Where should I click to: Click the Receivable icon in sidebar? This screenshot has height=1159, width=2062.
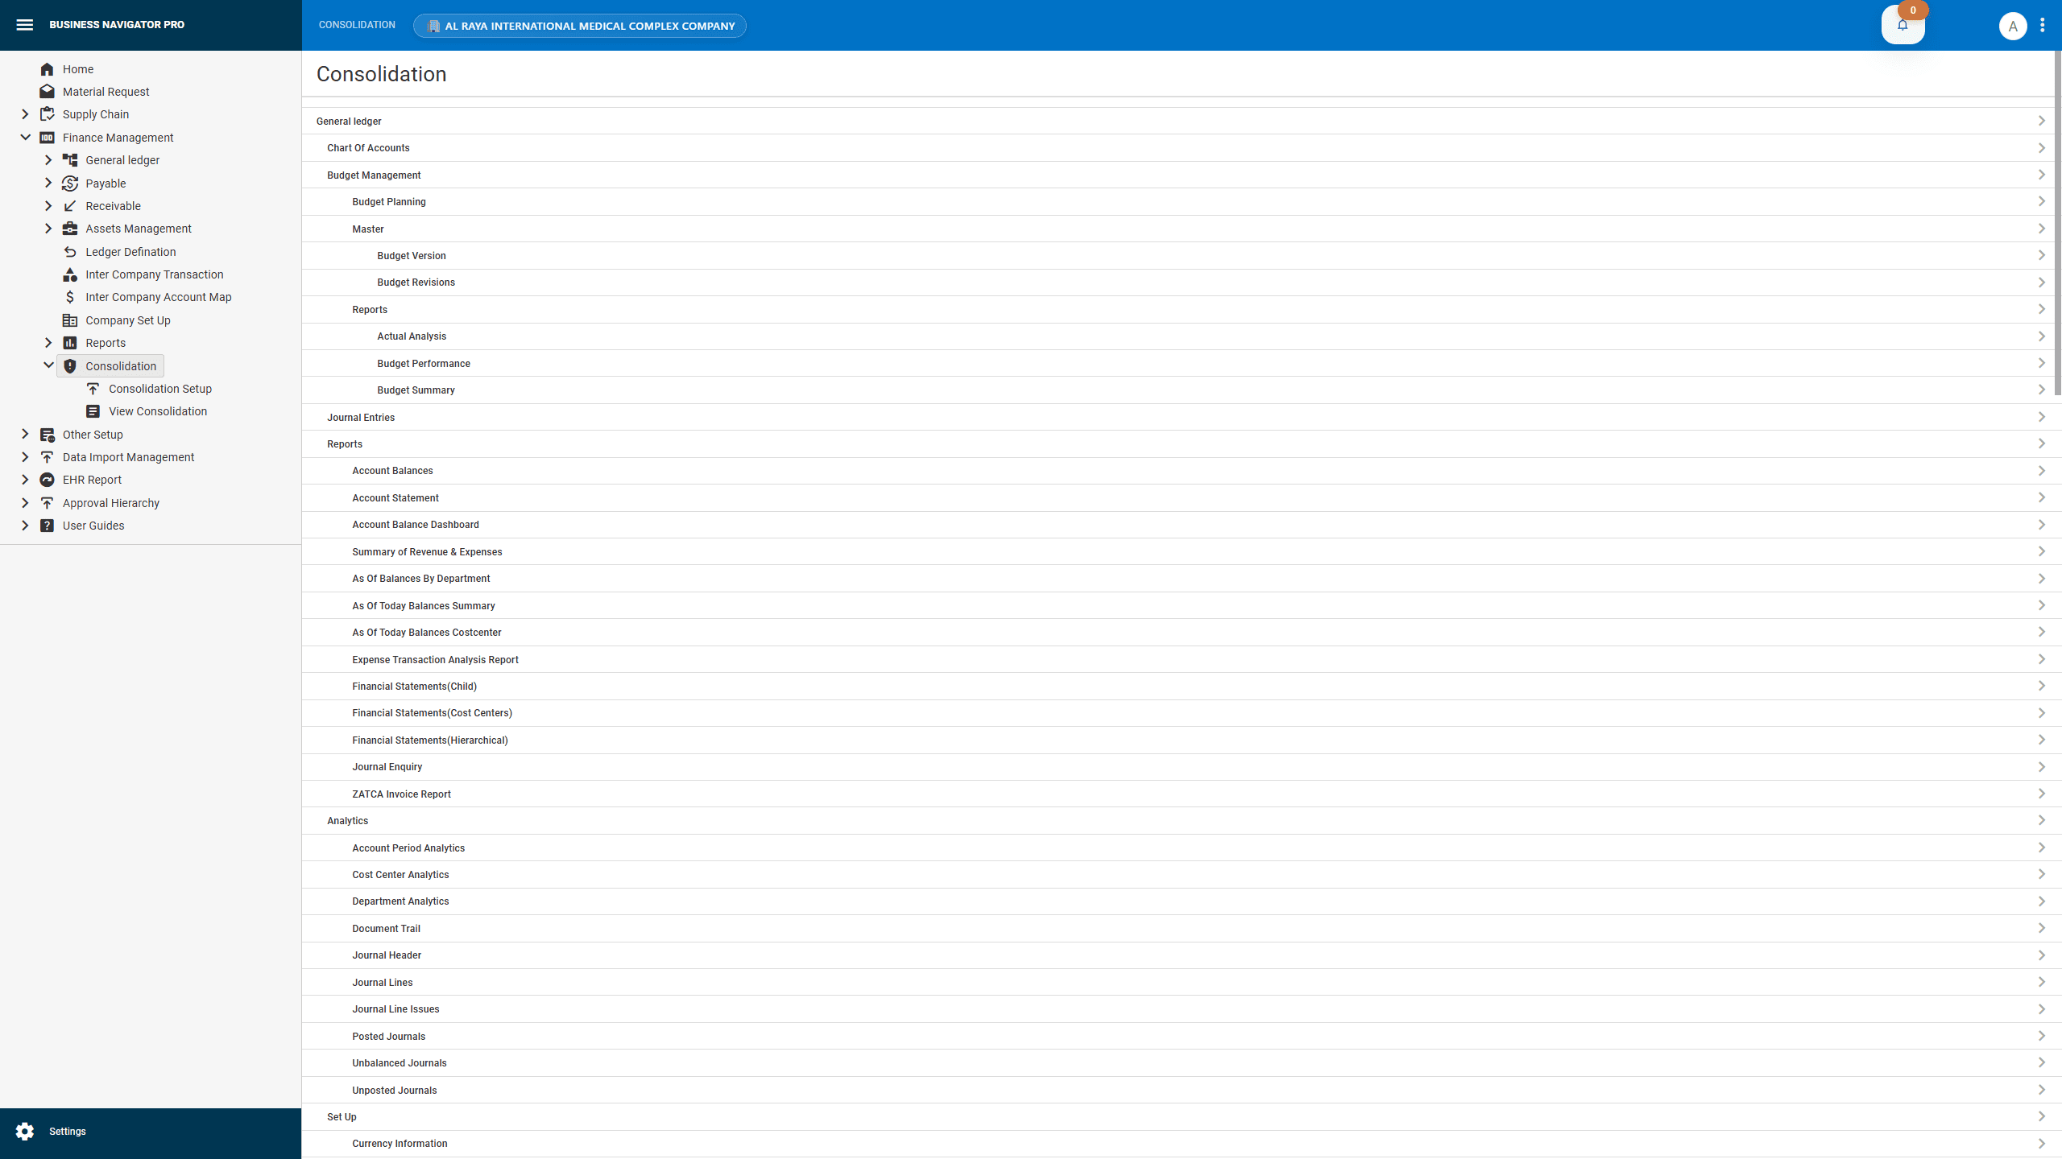pyautogui.click(x=69, y=205)
